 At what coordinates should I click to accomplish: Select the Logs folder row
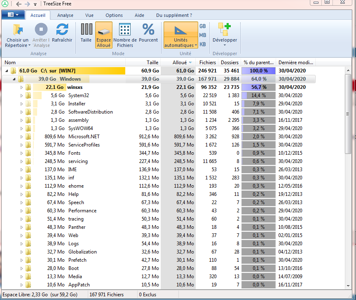(x=159, y=244)
